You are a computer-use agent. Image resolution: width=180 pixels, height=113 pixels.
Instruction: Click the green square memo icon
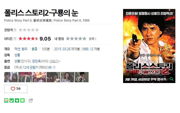coord(22,100)
